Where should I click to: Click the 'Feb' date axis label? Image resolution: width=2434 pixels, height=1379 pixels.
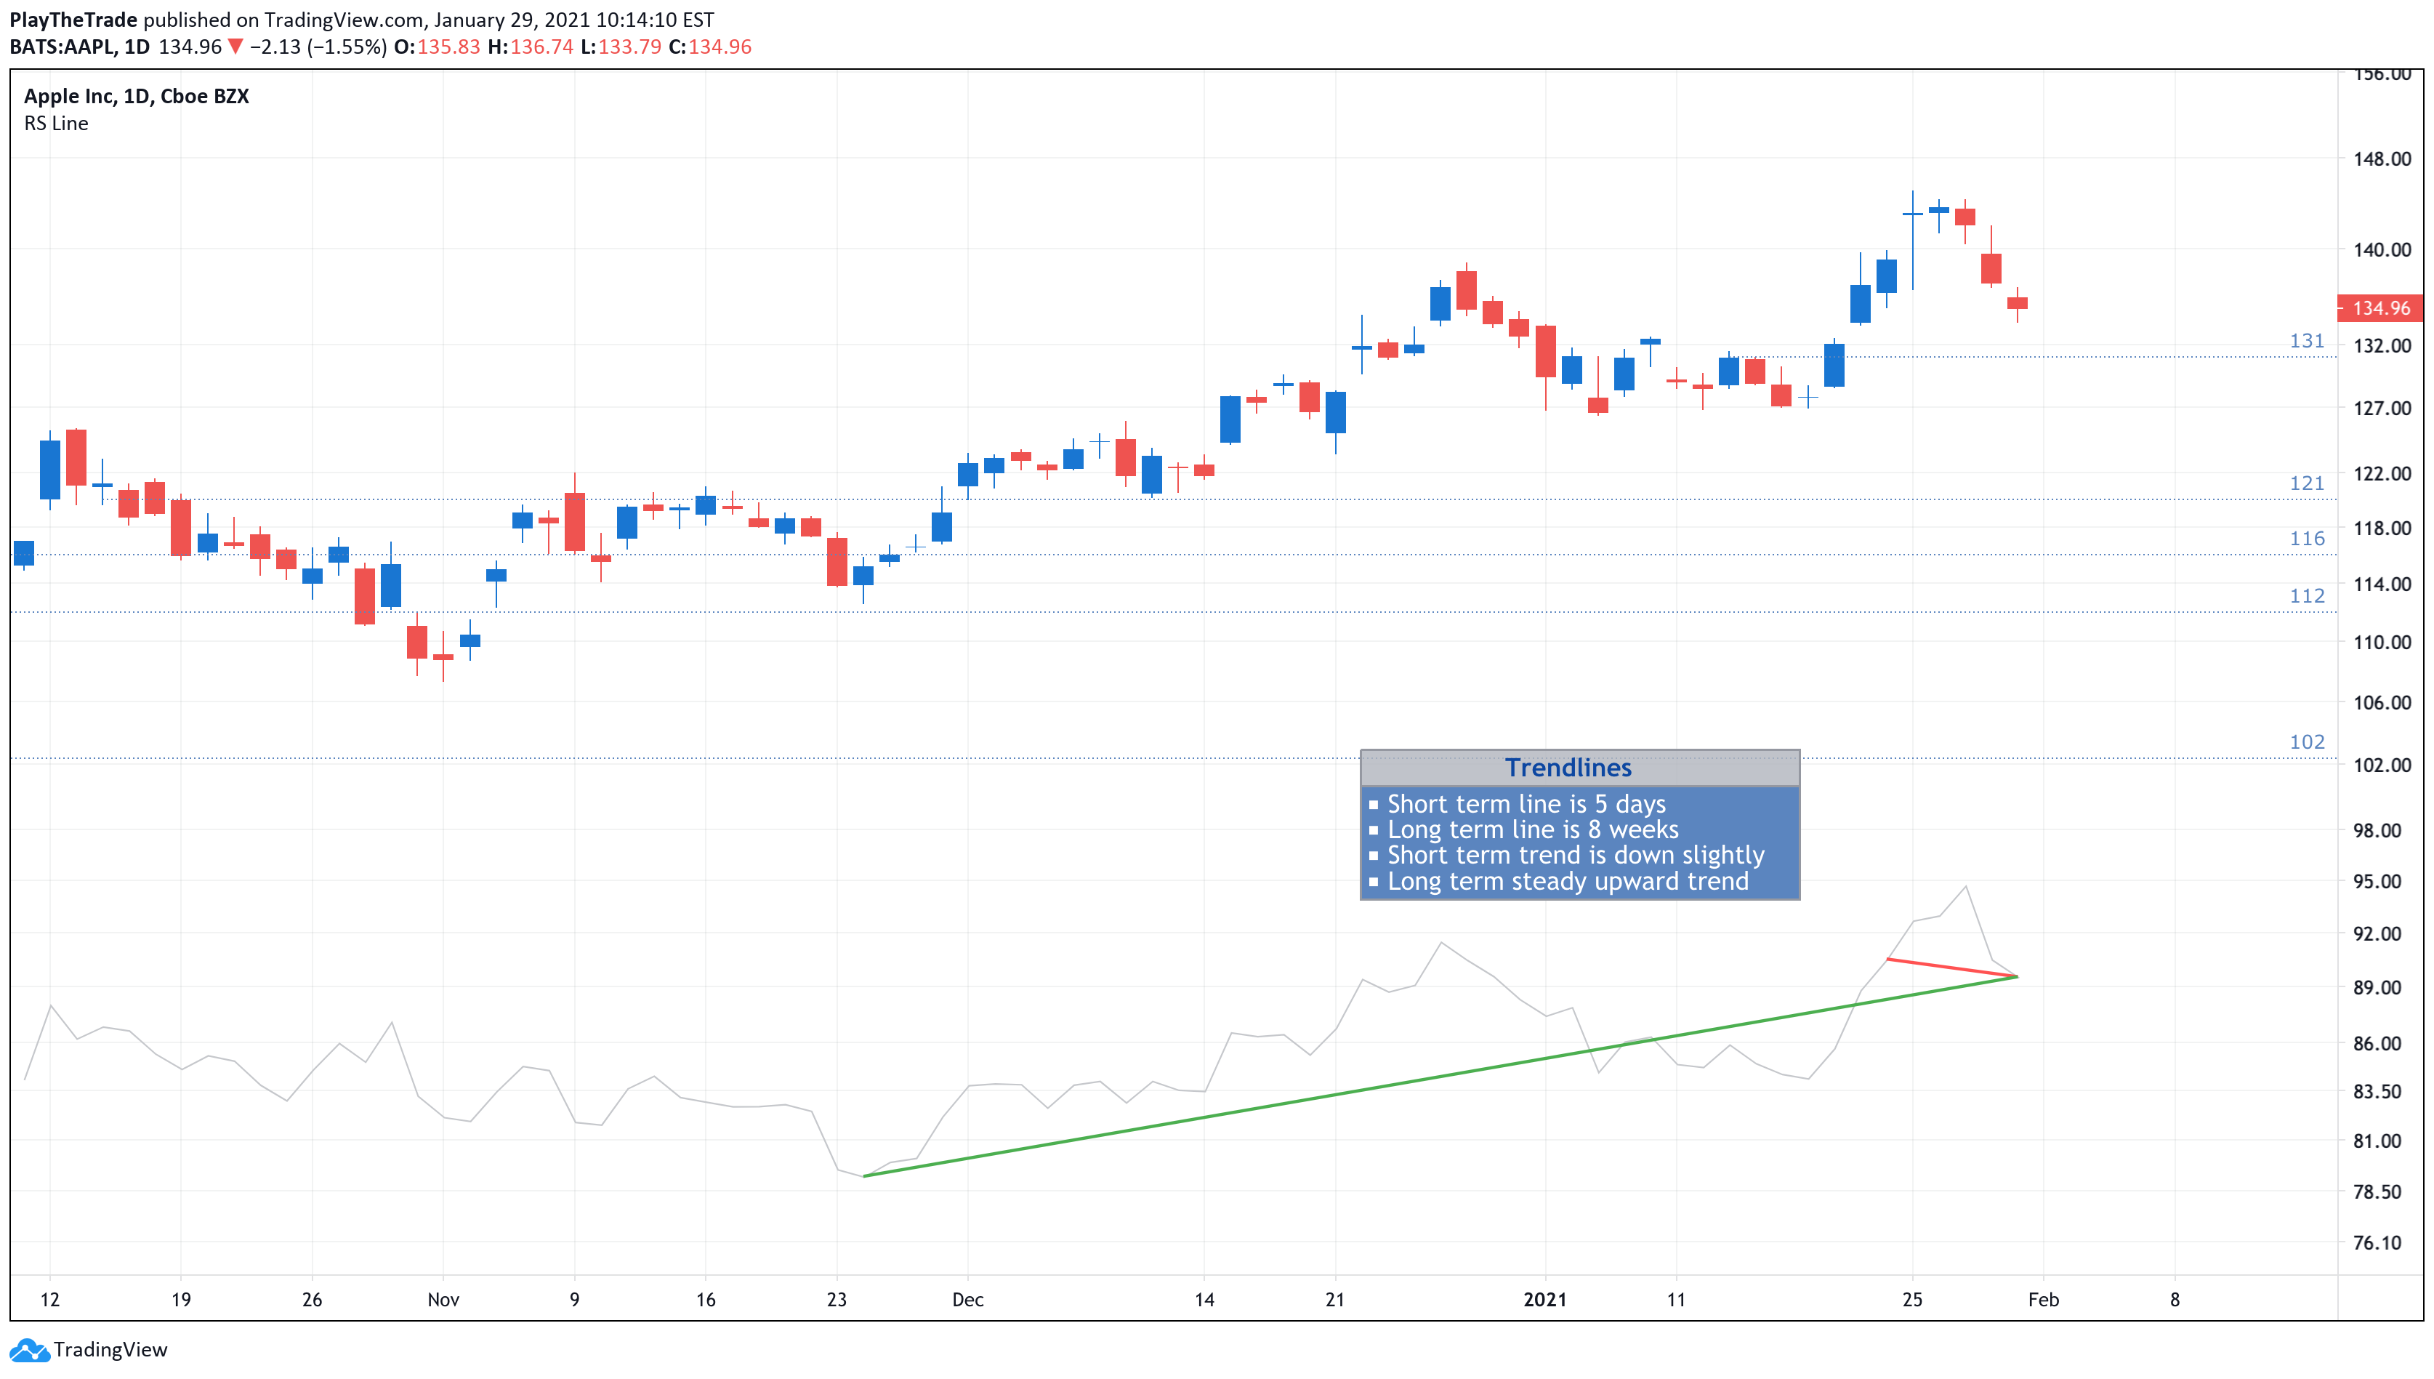[2043, 1300]
